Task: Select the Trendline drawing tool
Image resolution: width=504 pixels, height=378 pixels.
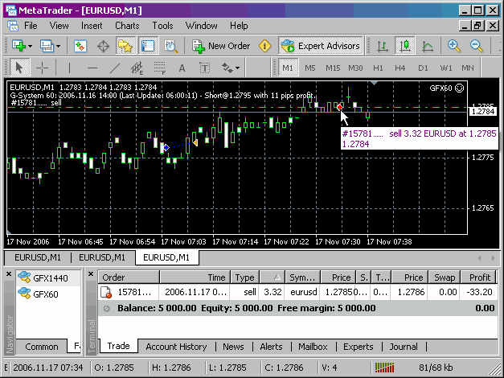Action: point(115,68)
